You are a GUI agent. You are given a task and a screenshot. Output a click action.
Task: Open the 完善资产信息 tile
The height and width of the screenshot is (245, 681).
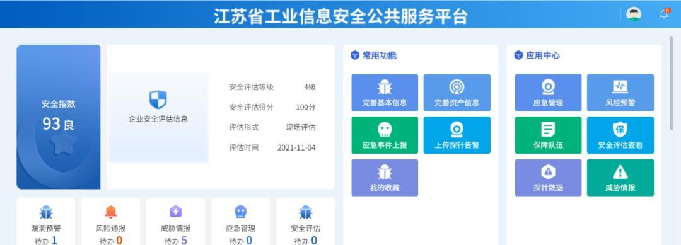[x=457, y=93]
